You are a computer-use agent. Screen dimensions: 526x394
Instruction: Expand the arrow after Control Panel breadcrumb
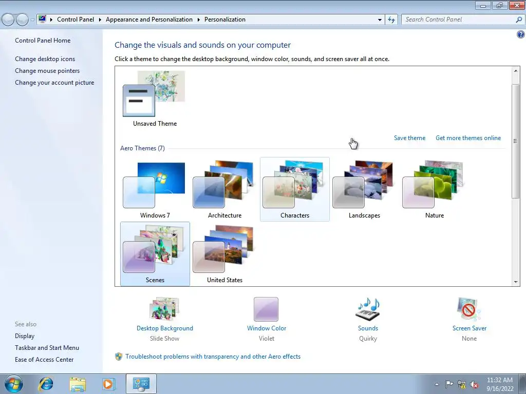tap(100, 20)
